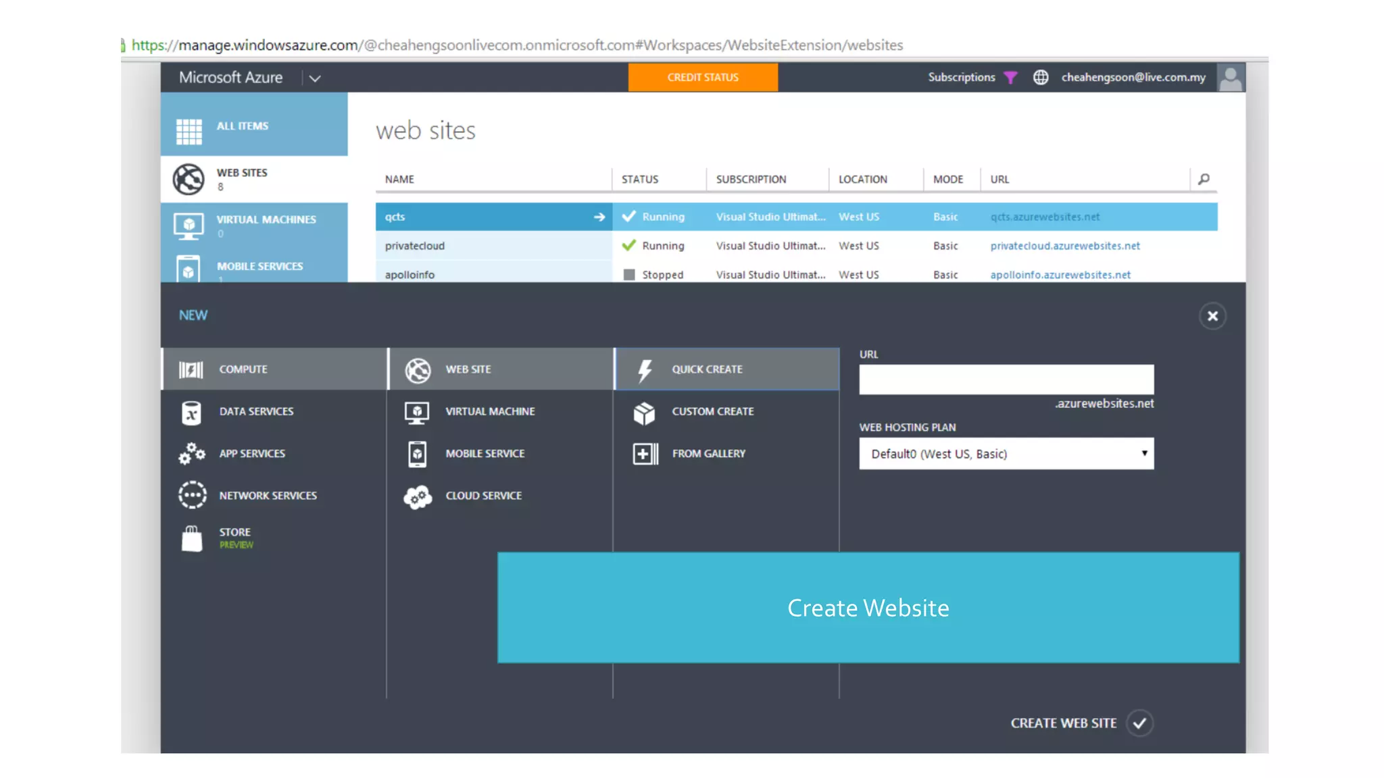Click the Create Web Site checkmark circle
This screenshot has height=778, width=1384.
[1139, 723]
